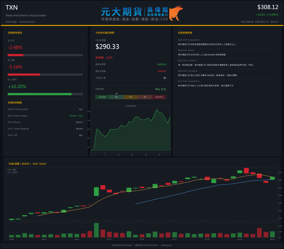Click the red -5.8% target gap value
Image resolution: width=284 pixels, height=249 pixels.
click(109, 57)
